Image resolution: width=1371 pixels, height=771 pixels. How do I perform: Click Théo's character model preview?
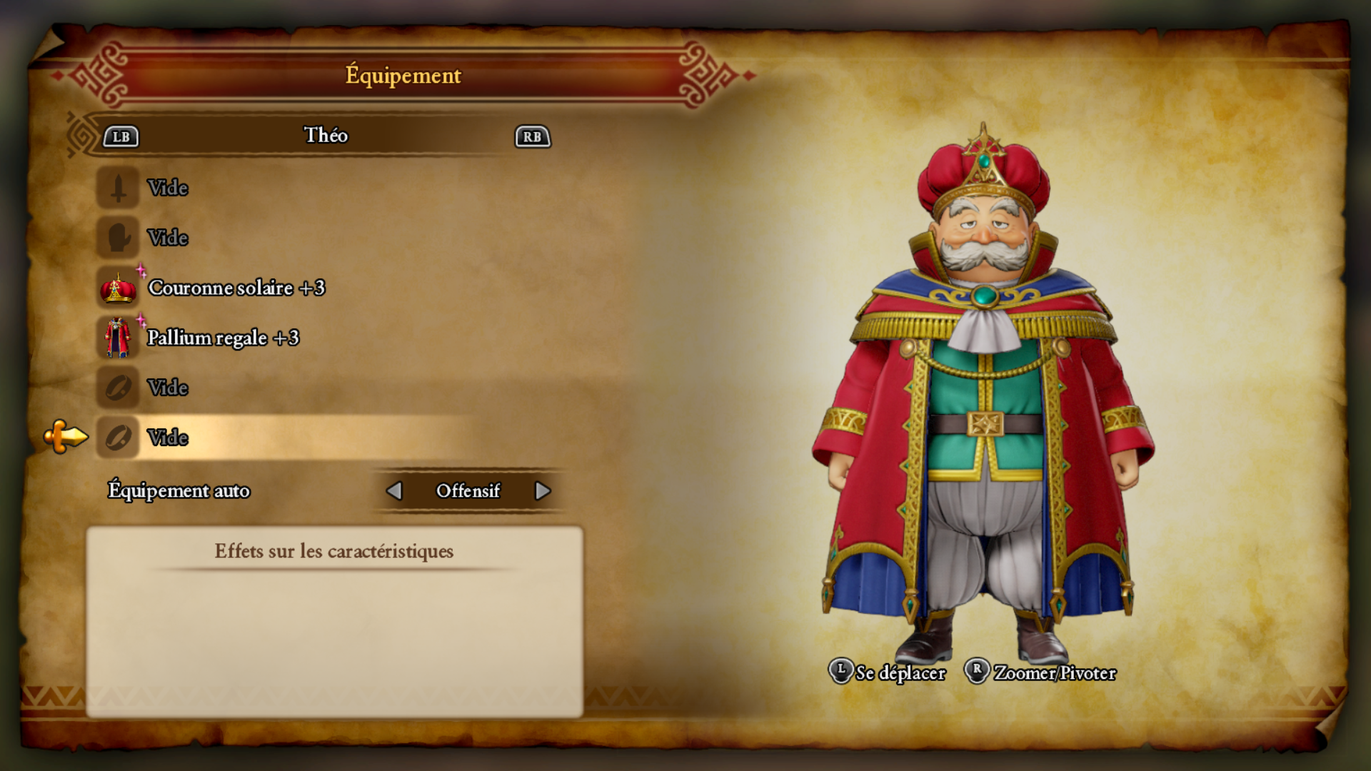[x=983, y=393]
